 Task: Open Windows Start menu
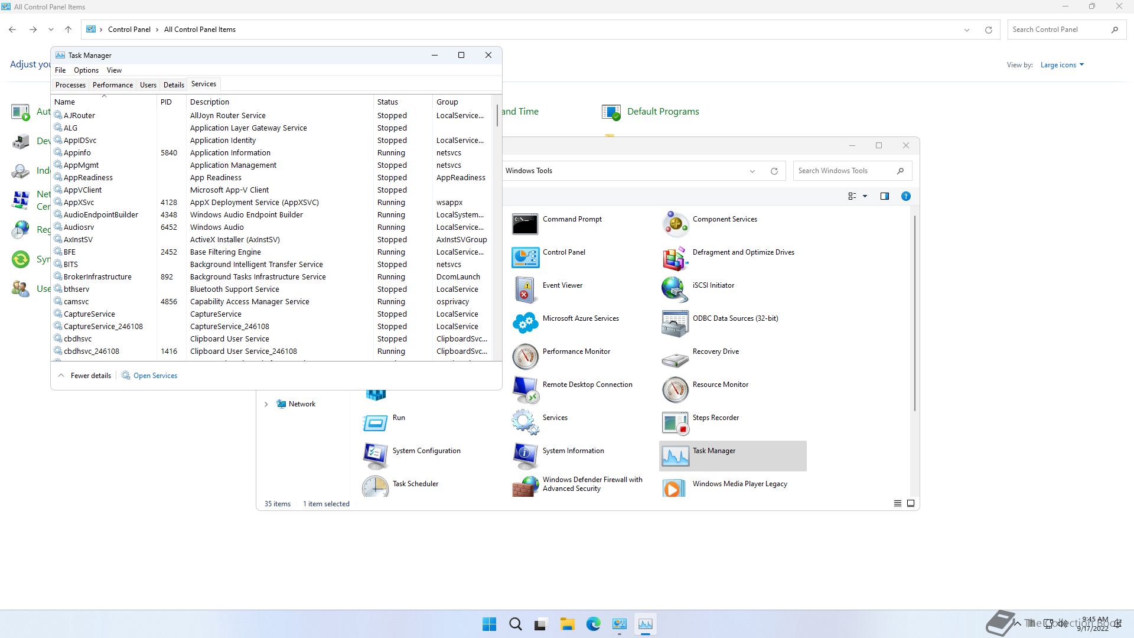click(x=489, y=624)
